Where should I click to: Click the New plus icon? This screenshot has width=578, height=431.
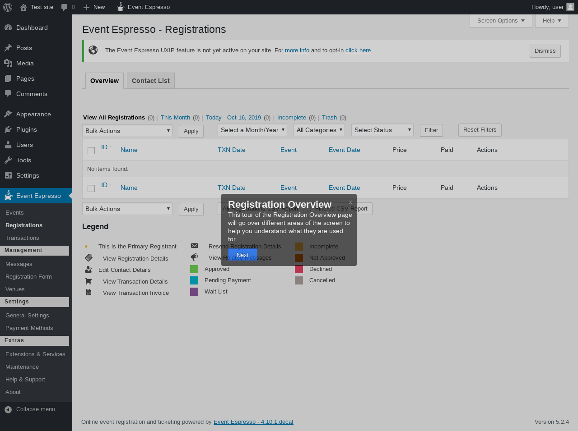[87, 7]
